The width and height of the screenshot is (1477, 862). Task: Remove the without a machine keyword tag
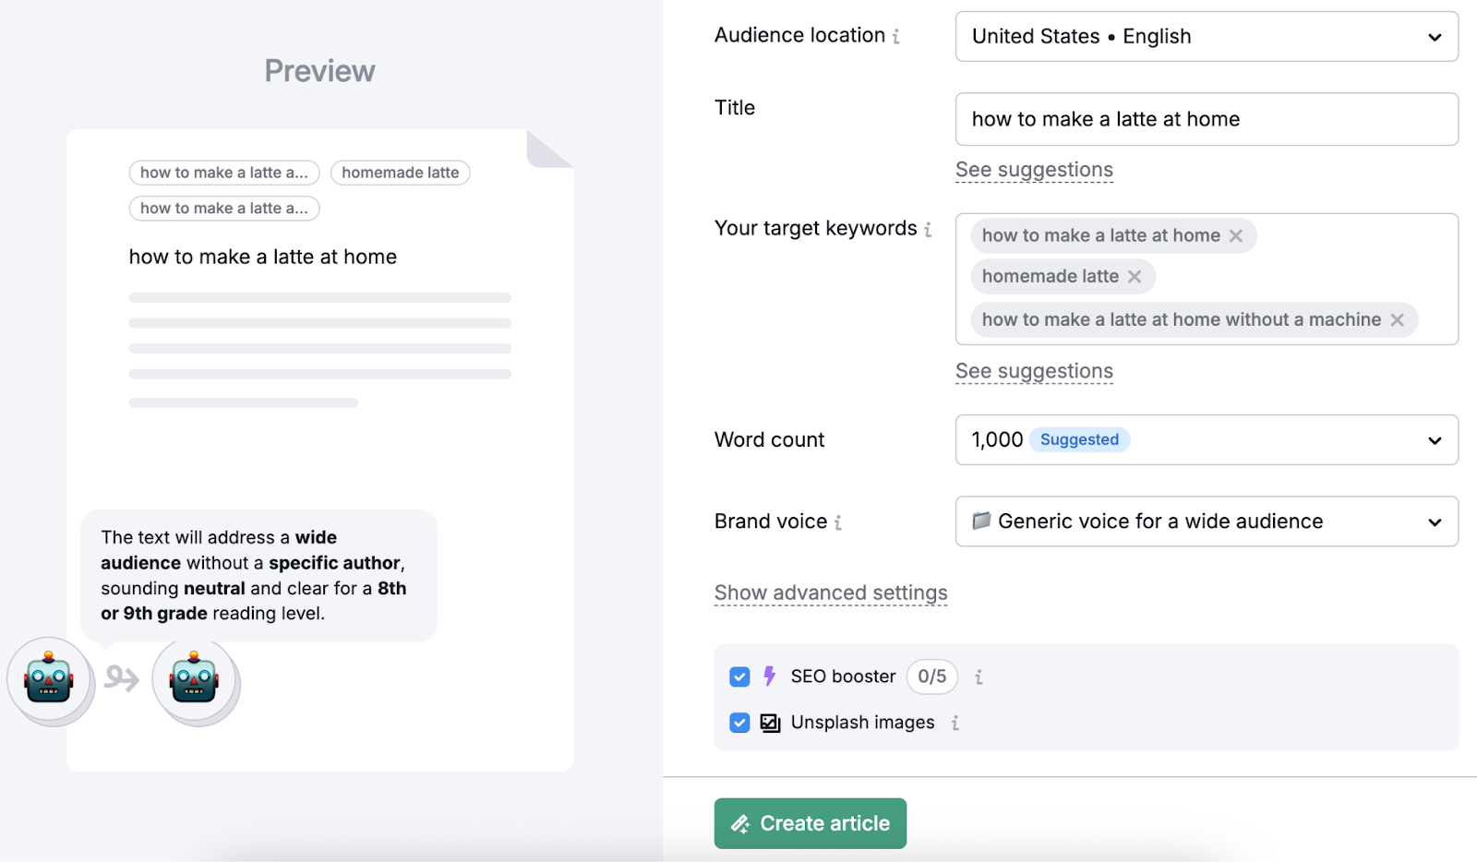pos(1397,319)
